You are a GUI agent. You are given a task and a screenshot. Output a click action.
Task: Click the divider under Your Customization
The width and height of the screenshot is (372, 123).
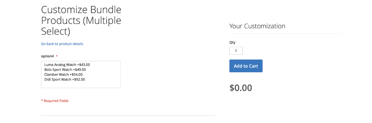(285, 34)
